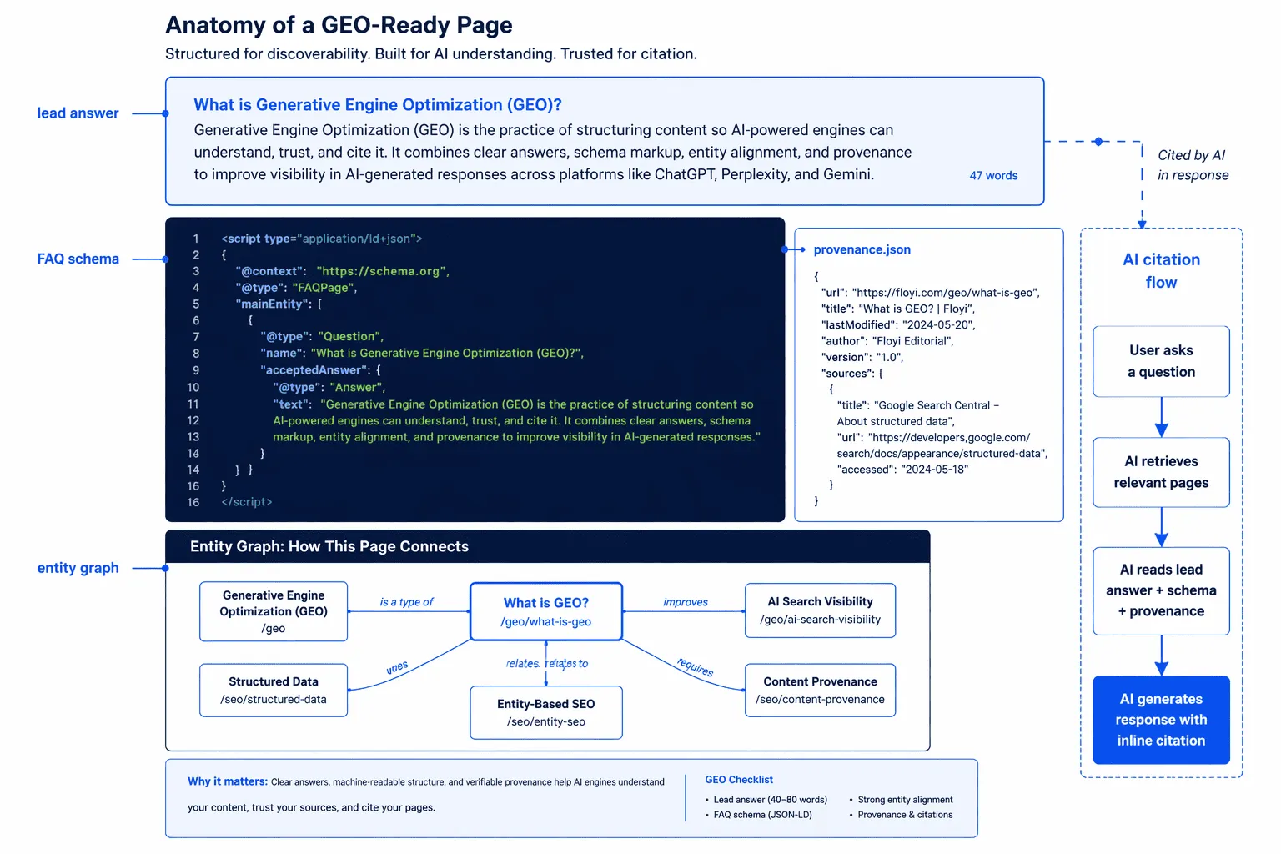Click the '47 words' counter

tap(993, 176)
